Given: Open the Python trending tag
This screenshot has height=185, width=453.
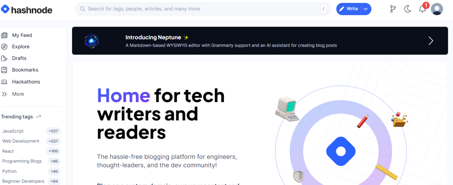Looking at the screenshot, I should click(x=9, y=171).
